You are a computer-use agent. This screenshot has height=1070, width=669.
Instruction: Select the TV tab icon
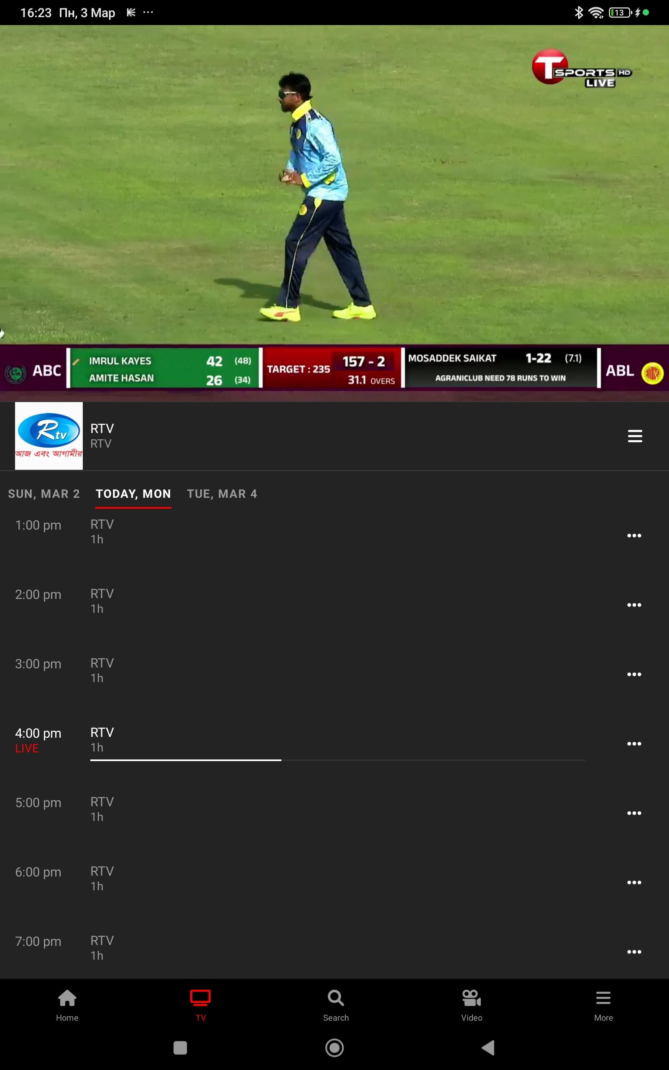(x=200, y=998)
